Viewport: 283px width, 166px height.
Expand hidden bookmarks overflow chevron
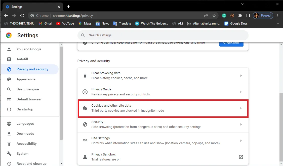click(x=277, y=24)
